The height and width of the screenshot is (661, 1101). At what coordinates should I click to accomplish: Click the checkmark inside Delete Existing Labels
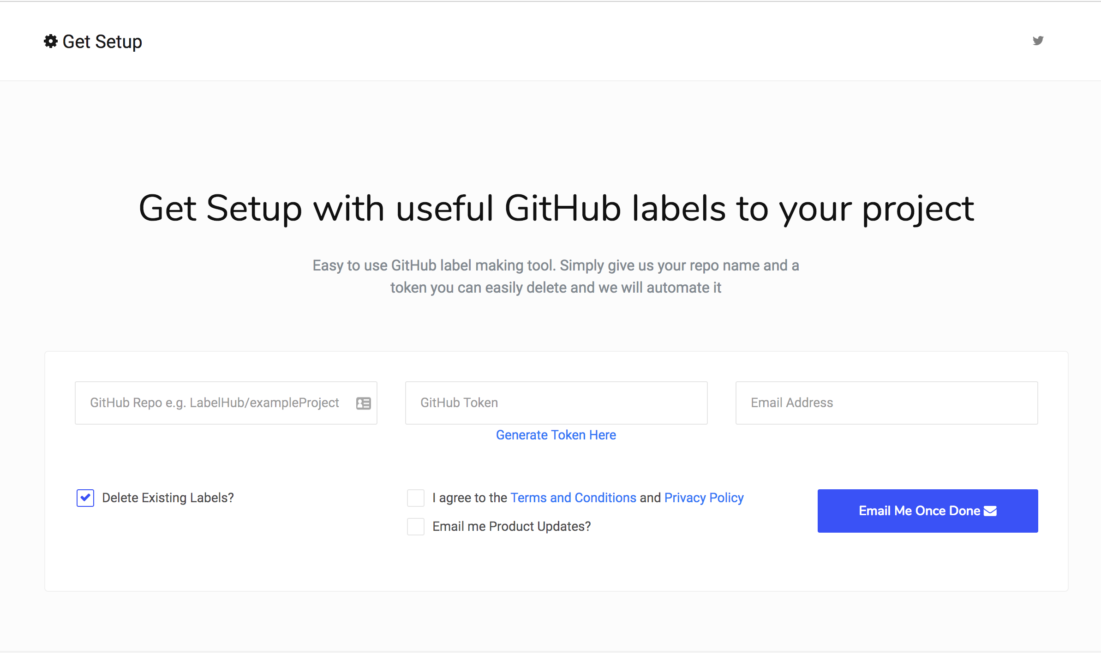click(85, 498)
